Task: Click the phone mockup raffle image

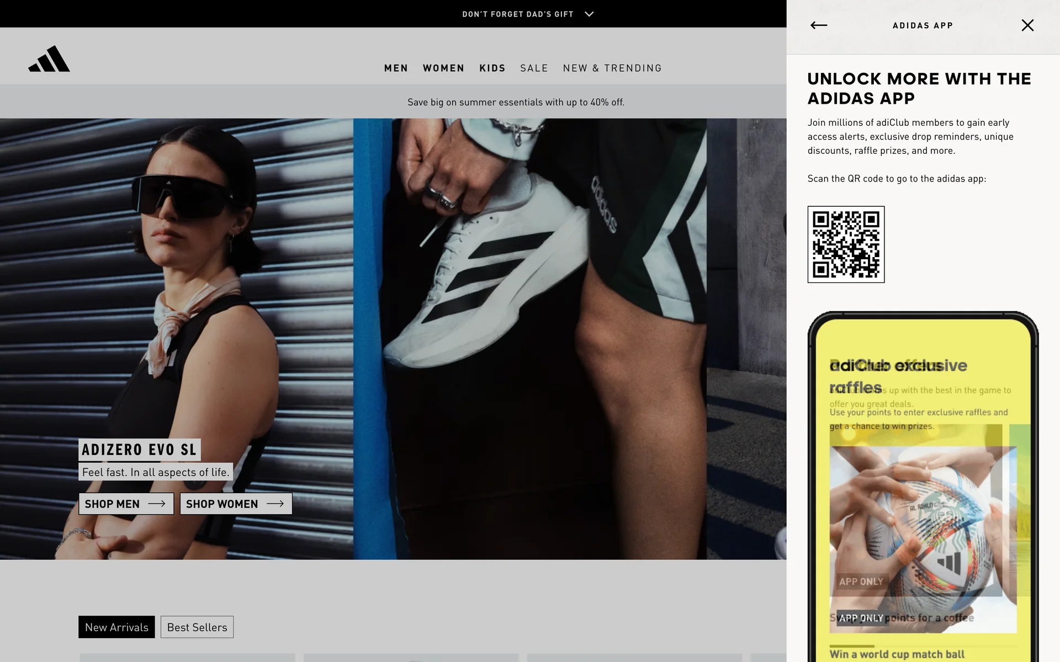Action: click(x=923, y=530)
